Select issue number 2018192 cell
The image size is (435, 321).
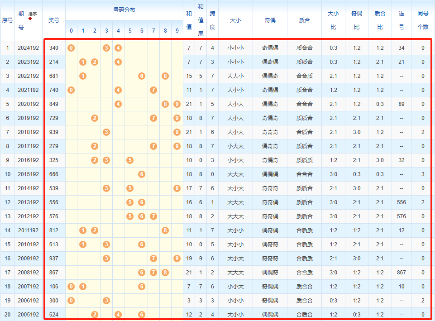(29, 132)
